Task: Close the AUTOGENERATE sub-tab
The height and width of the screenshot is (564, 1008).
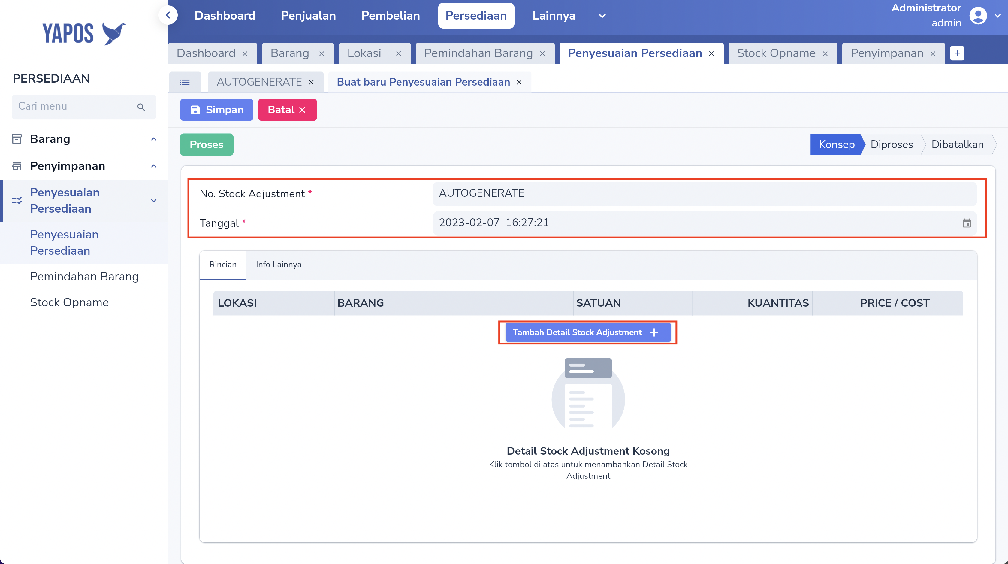Action: (312, 82)
